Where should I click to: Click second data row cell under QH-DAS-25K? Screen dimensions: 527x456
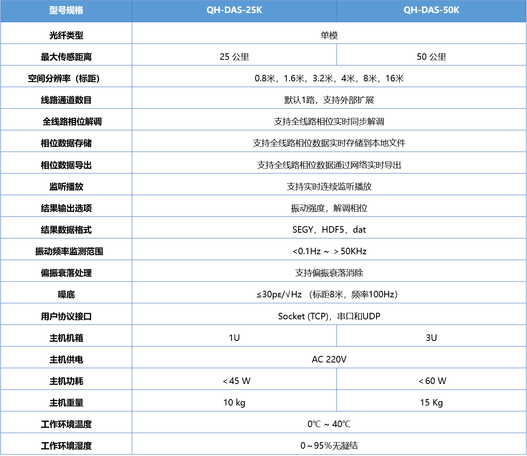[234, 54]
